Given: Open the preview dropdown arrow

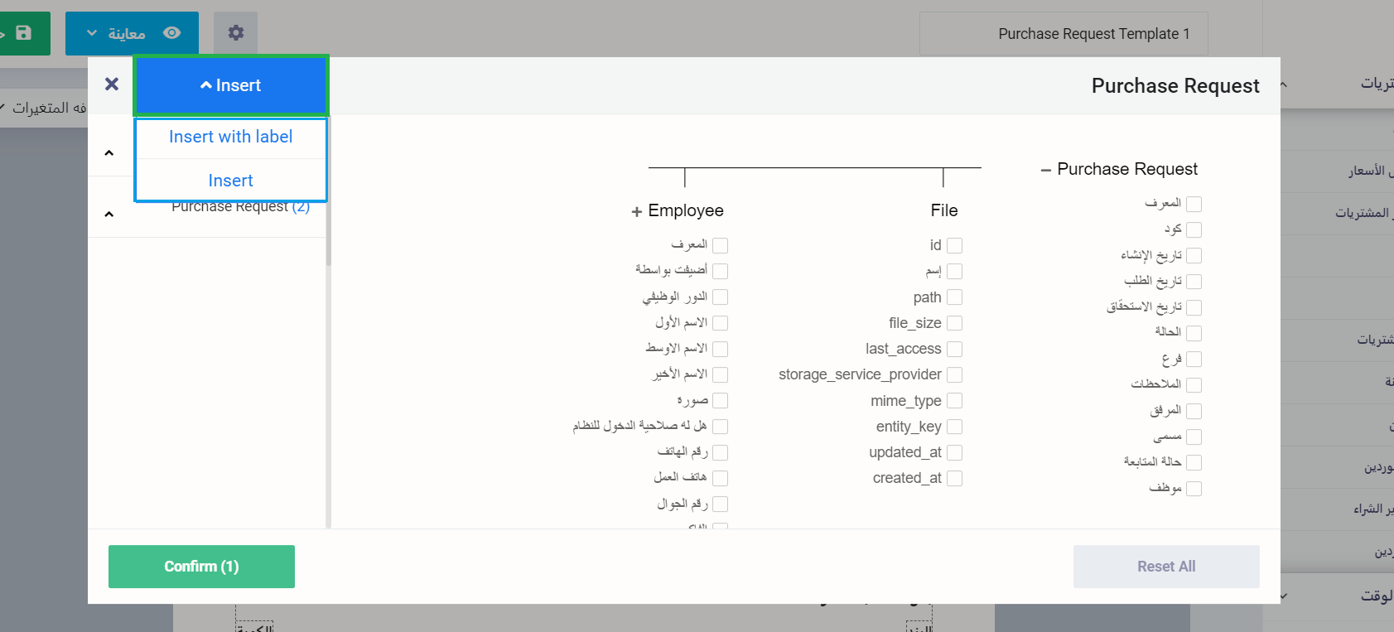Looking at the screenshot, I should [92, 33].
